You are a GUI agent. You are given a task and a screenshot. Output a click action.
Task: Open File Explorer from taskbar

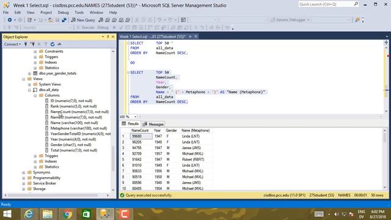point(48,214)
